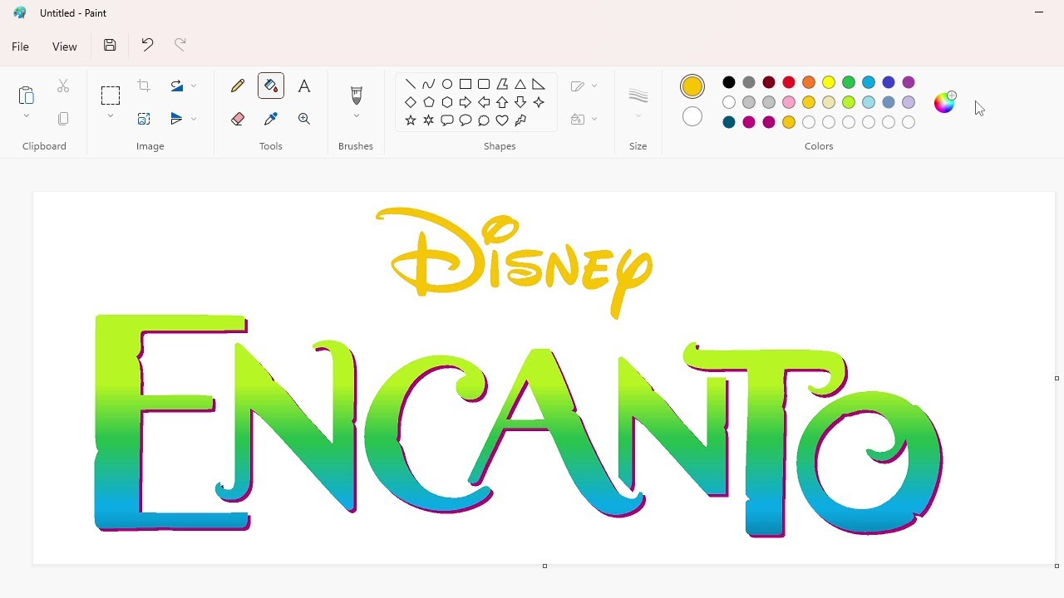The height and width of the screenshot is (598, 1064).
Task: Pick the red color swatch
Action: click(x=789, y=82)
